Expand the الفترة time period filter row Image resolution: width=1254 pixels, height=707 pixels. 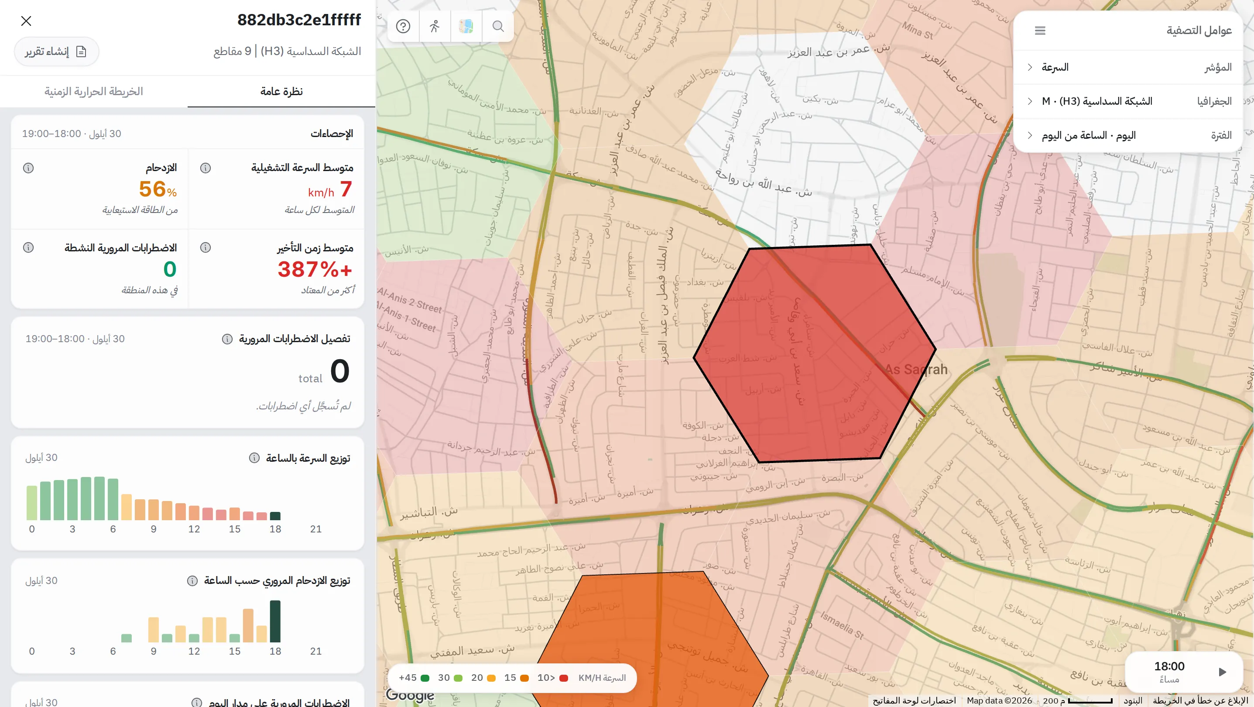[1129, 135]
